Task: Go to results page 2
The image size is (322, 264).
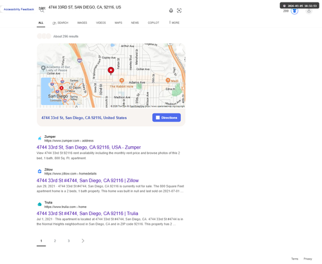Action: point(55,241)
